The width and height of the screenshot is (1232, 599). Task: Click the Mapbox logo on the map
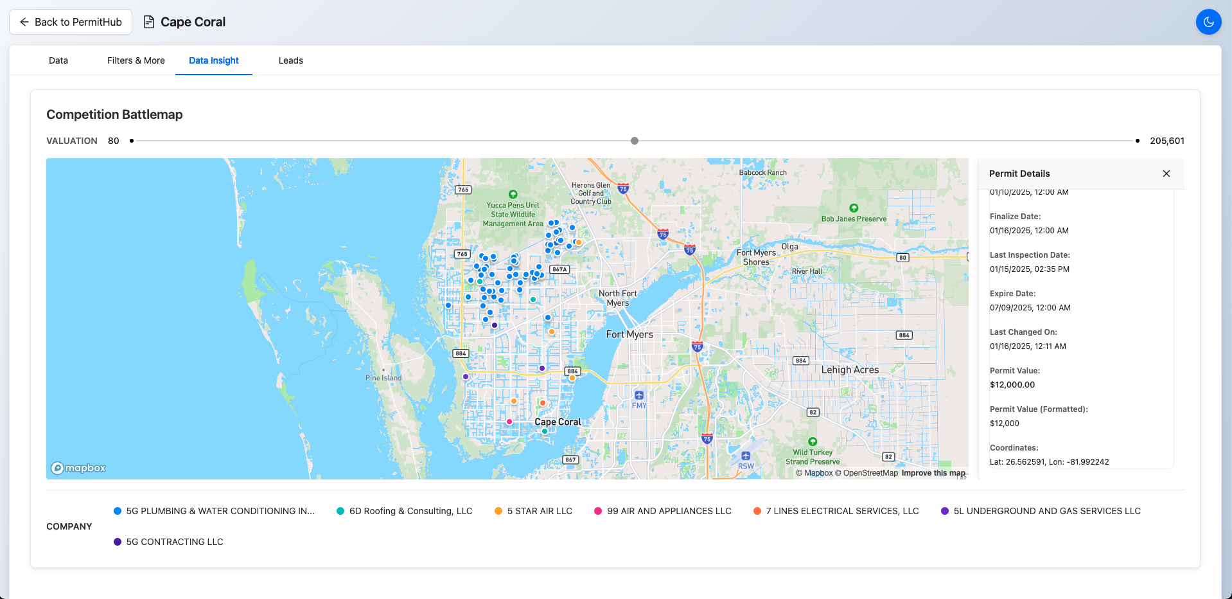[x=78, y=468]
